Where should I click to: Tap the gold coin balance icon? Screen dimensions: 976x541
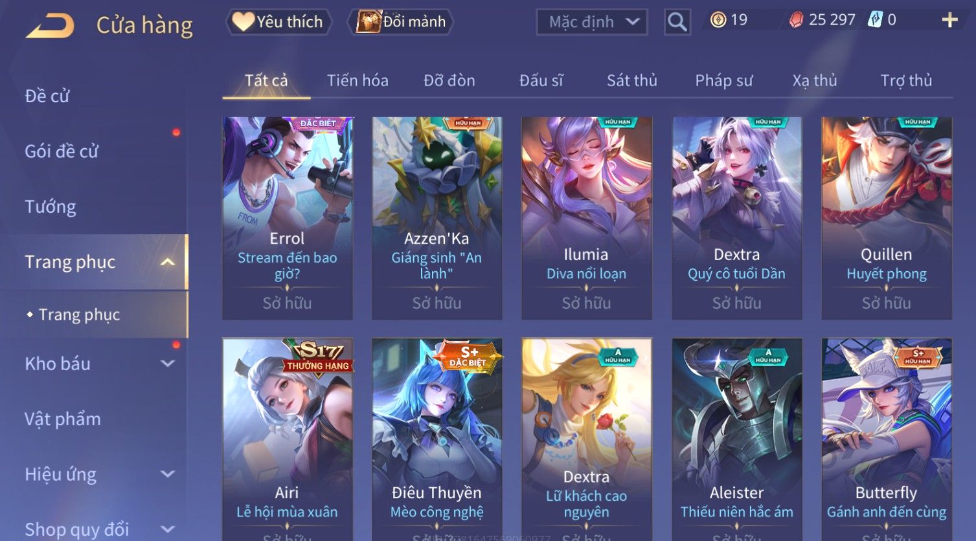718,20
